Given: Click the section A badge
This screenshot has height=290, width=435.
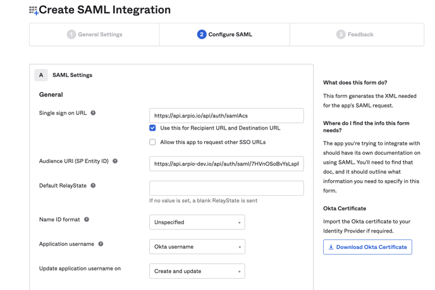Looking at the screenshot, I should click(41, 75).
